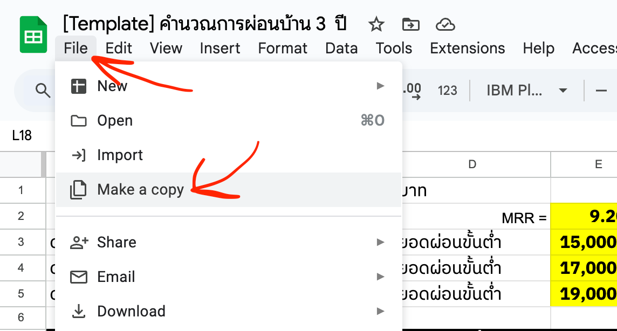Select yellow cell with 15,000 value
The image size is (617, 331).
(584, 242)
